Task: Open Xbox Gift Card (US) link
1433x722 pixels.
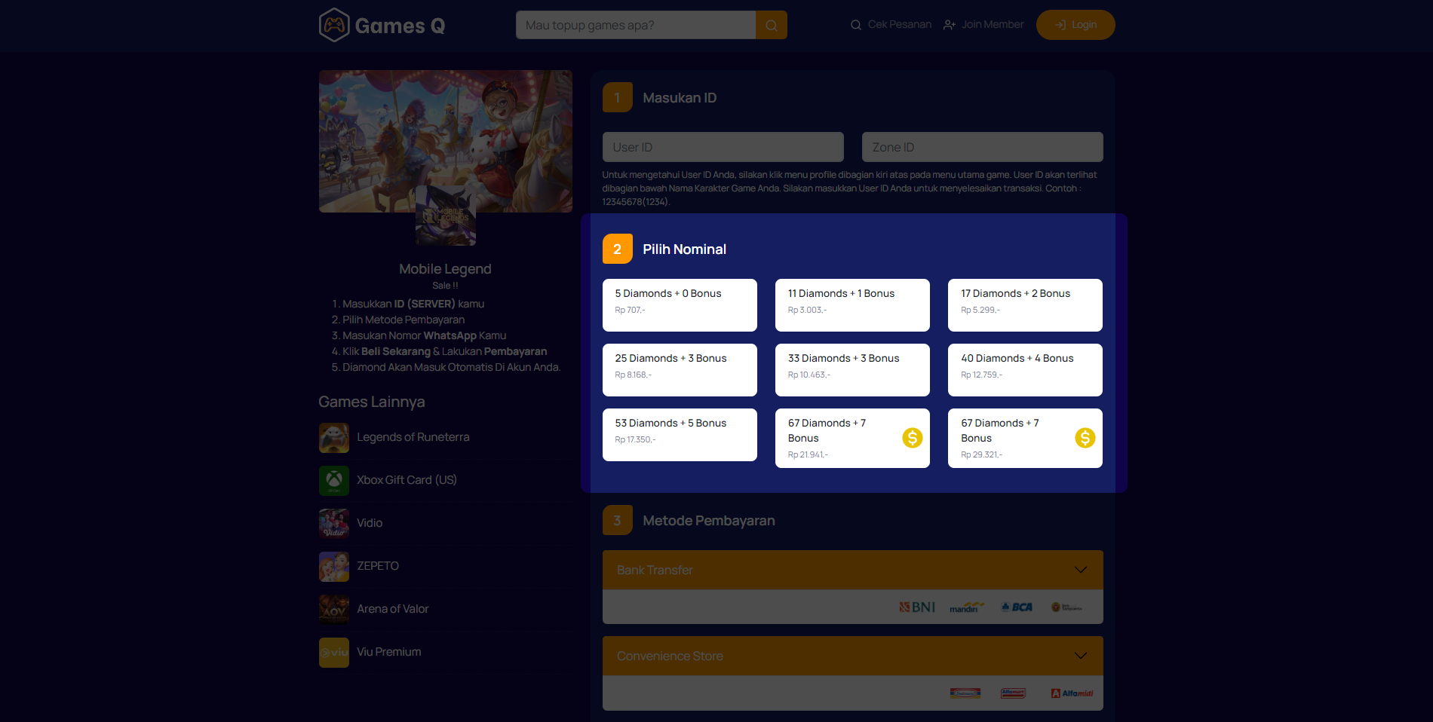Action: click(407, 480)
